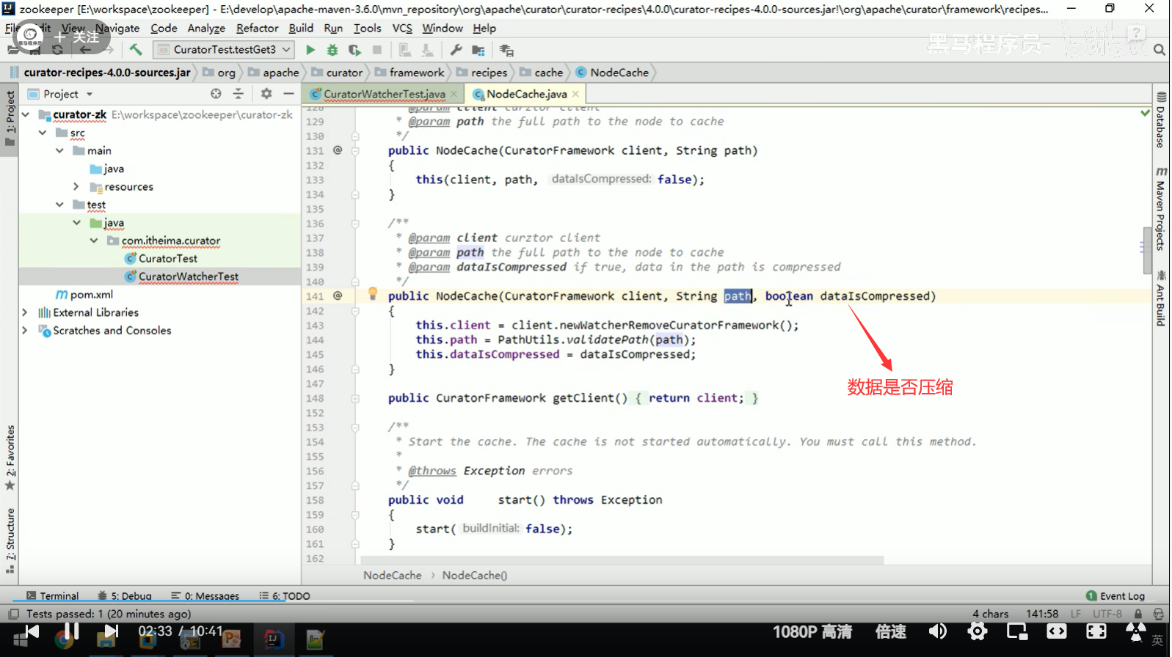Screen dimensions: 1172x657
Task: Select CuratorTest in the project tree
Action: click(168, 258)
